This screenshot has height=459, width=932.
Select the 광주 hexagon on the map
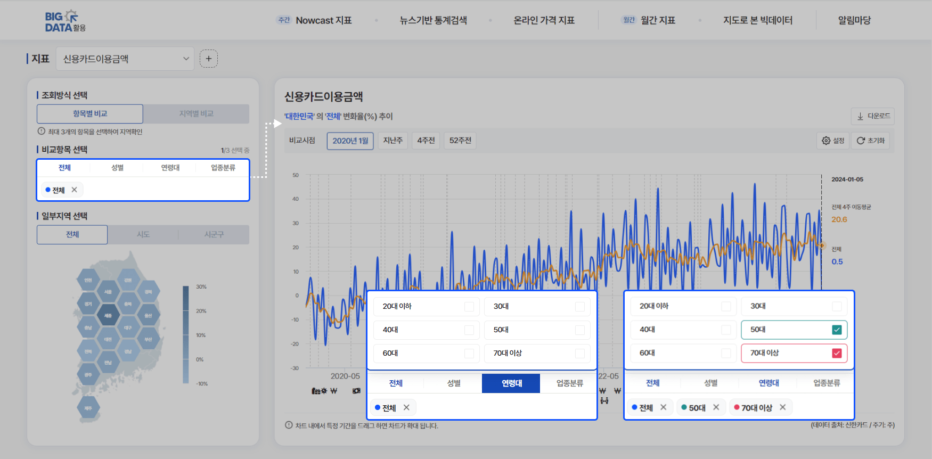click(x=88, y=375)
